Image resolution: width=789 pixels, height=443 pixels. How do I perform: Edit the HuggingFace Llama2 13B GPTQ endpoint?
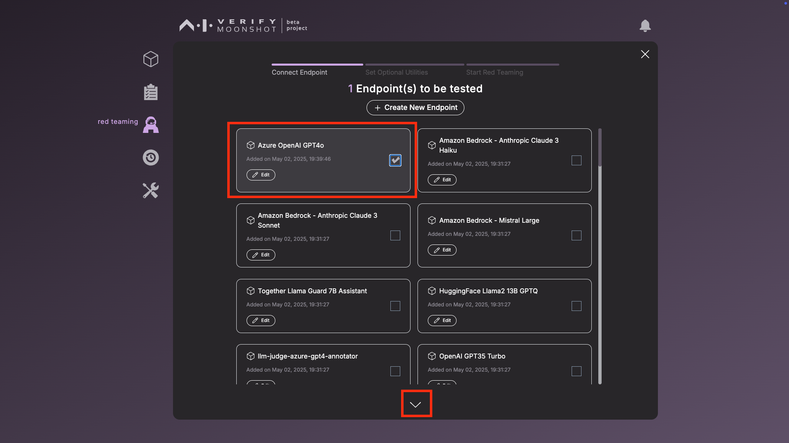coord(442,320)
